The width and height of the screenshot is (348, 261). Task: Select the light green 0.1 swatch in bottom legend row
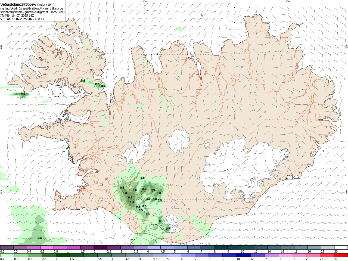pyautogui.click(x=7, y=255)
